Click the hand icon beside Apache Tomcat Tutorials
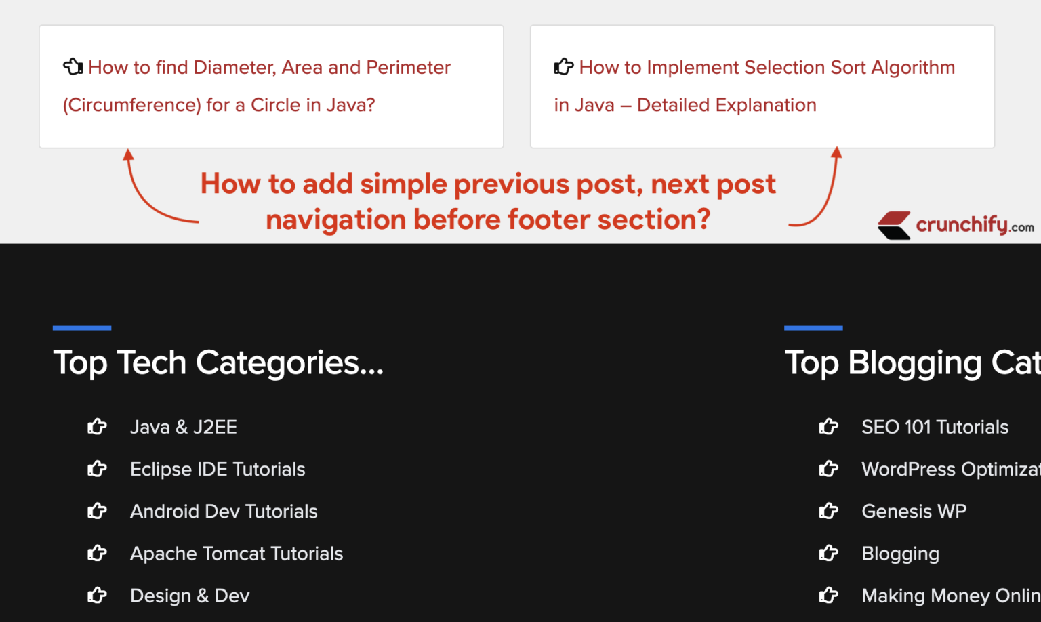 tap(98, 553)
